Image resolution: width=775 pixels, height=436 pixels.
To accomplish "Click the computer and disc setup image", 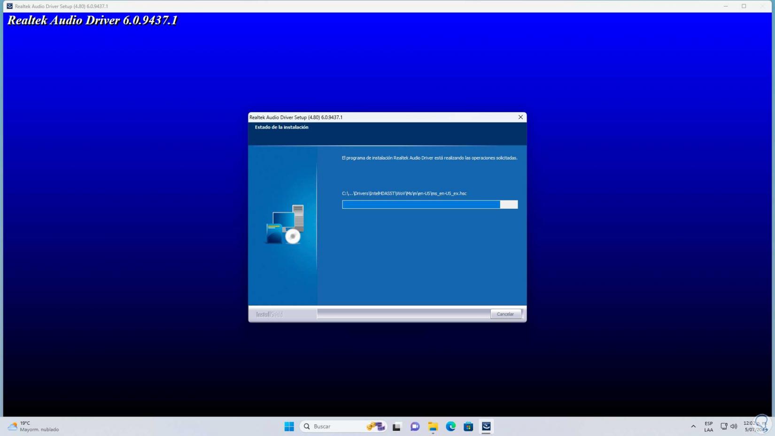I will pos(286,224).
